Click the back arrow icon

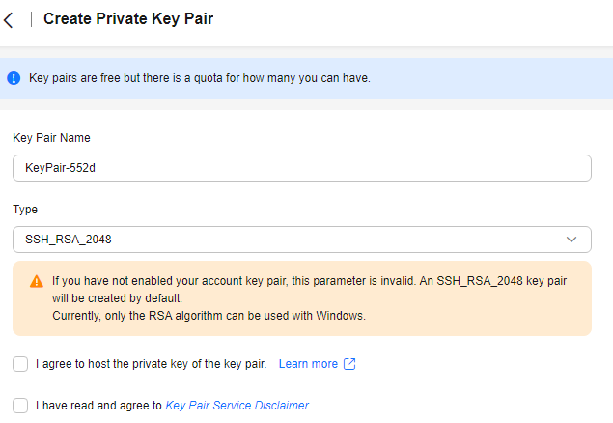[9, 19]
